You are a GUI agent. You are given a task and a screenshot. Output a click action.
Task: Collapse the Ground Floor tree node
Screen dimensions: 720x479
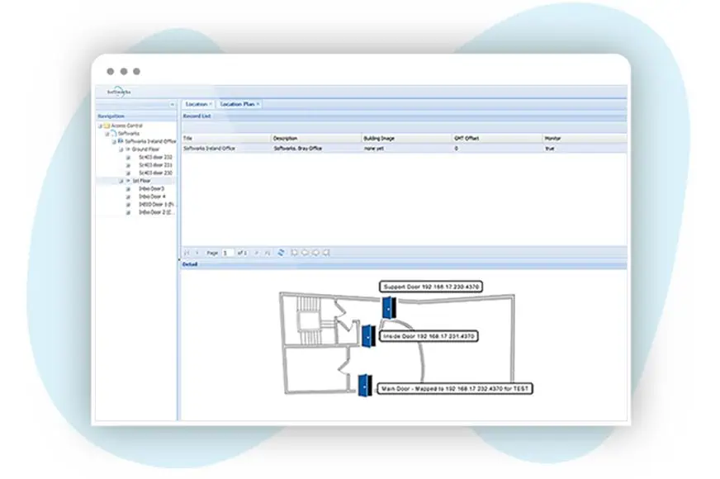(121, 149)
